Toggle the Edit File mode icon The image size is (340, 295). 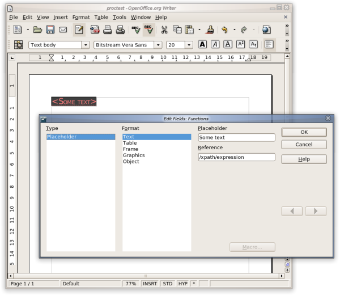(79, 29)
